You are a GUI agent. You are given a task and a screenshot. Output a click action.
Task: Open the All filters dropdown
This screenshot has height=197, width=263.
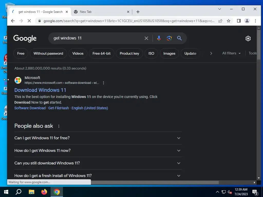(231, 53)
